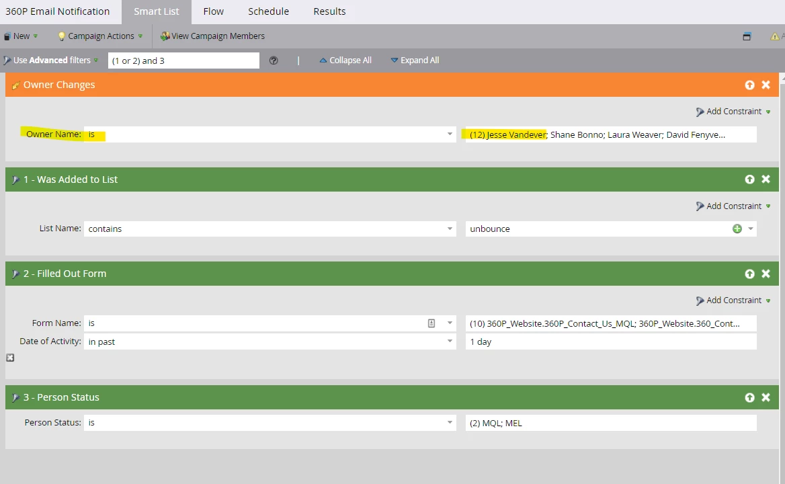Edit the 1 day value field
Viewport: 785px width, 484px height.
pyautogui.click(x=611, y=341)
